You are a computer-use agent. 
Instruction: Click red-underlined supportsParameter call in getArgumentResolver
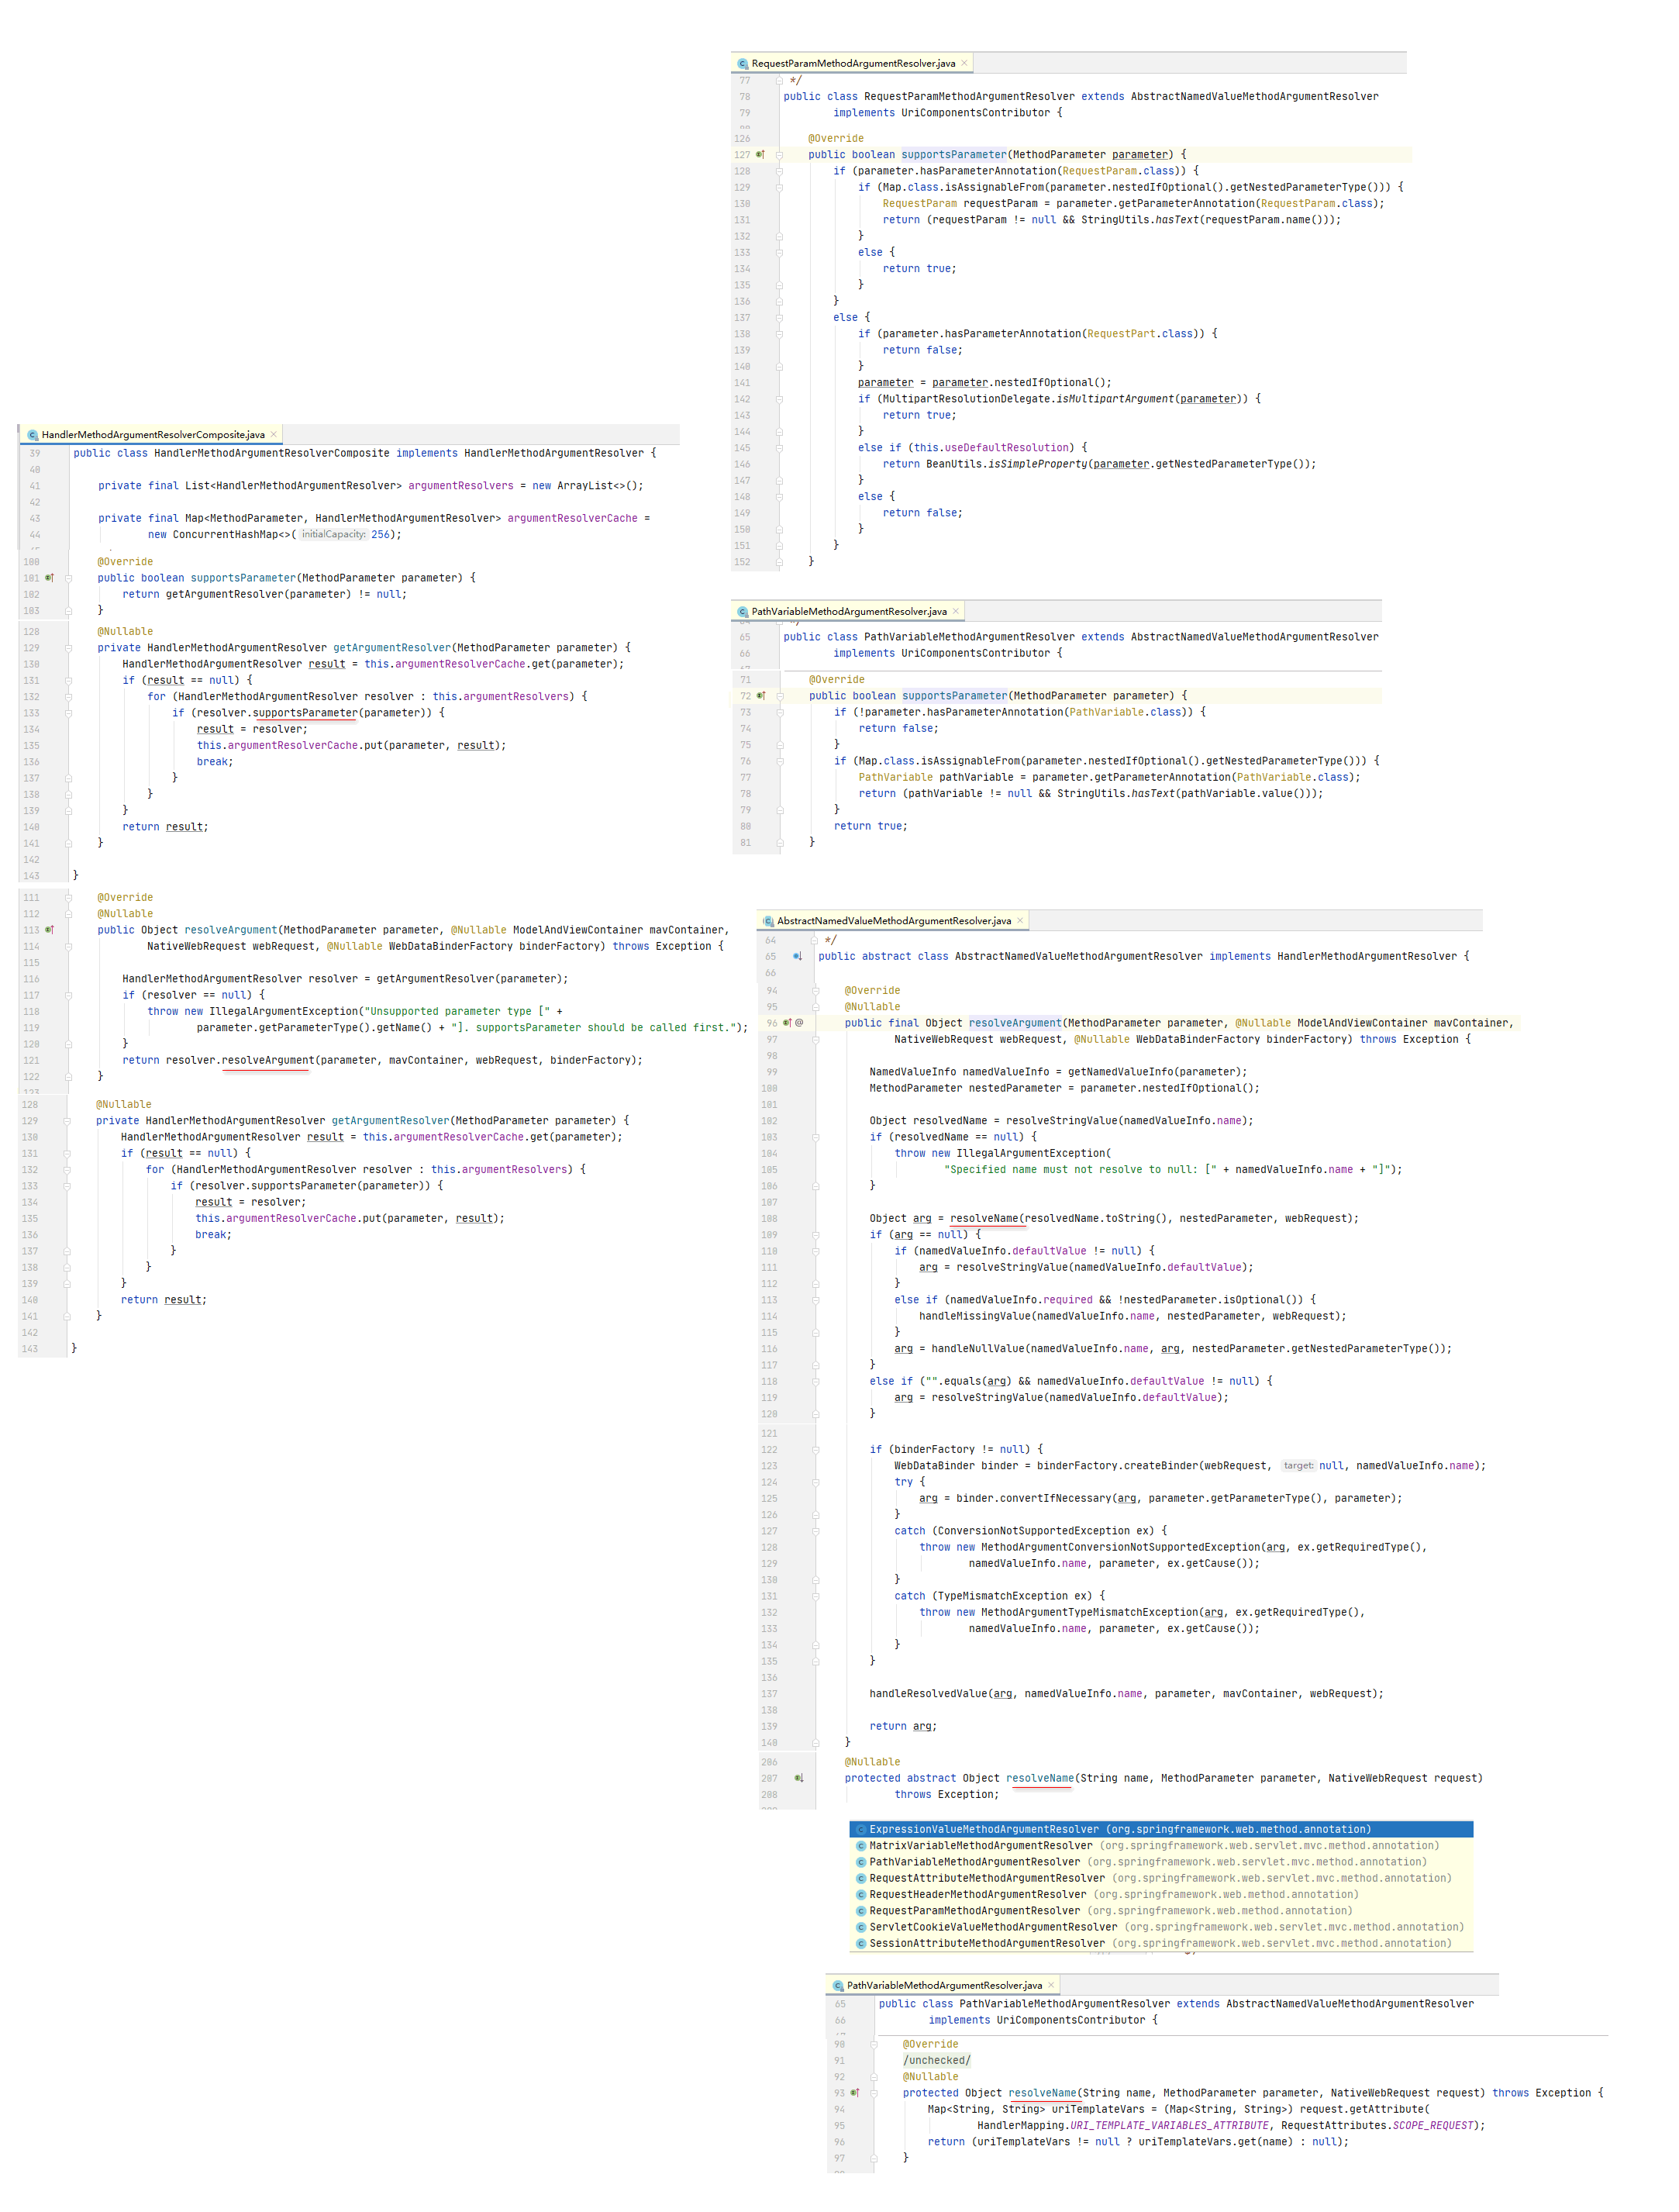click(304, 713)
